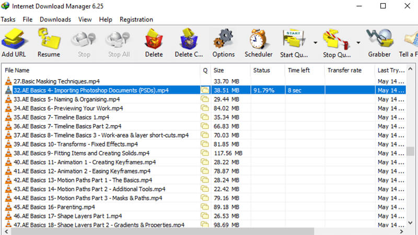418x235 pixels.
Task: Sort by the Last Try column header
Action: 390,70
